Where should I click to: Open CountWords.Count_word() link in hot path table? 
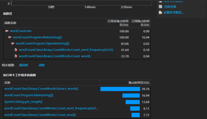55,56
